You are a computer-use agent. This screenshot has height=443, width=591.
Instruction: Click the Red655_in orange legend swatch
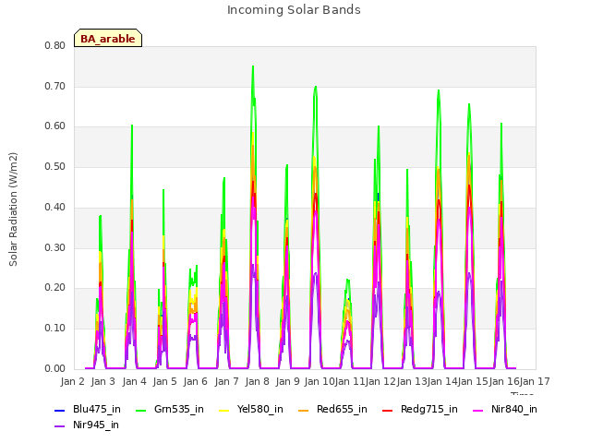[x=304, y=410]
